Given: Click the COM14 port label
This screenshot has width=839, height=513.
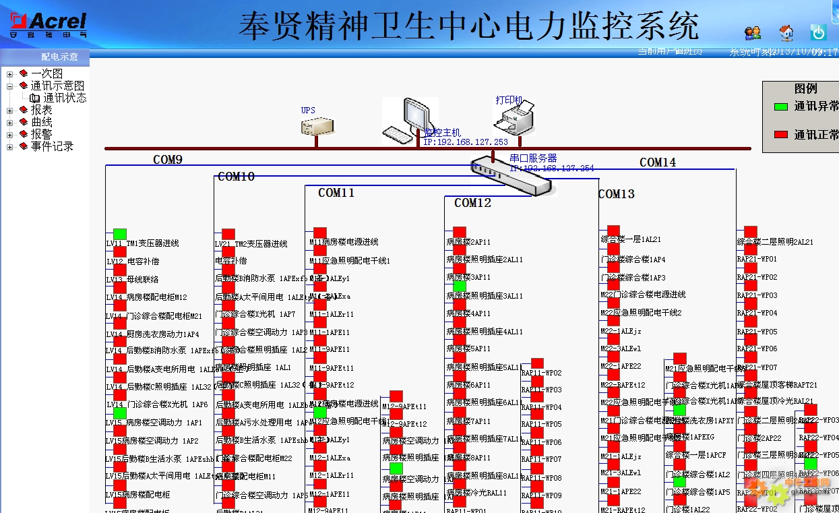Looking at the screenshot, I should click(x=658, y=162).
